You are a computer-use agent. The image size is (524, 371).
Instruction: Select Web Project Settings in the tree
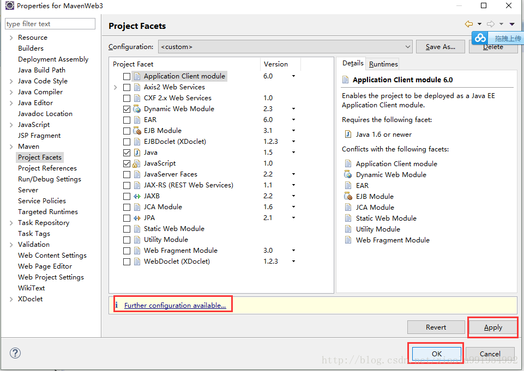click(51, 277)
